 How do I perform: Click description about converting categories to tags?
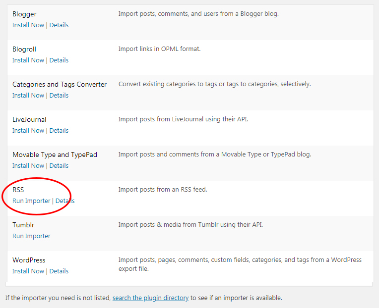coord(215,84)
